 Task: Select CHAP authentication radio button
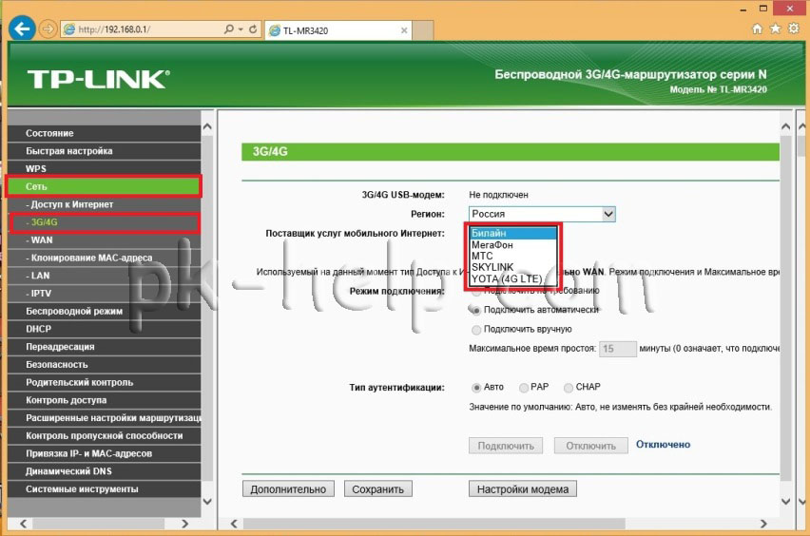tap(569, 388)
